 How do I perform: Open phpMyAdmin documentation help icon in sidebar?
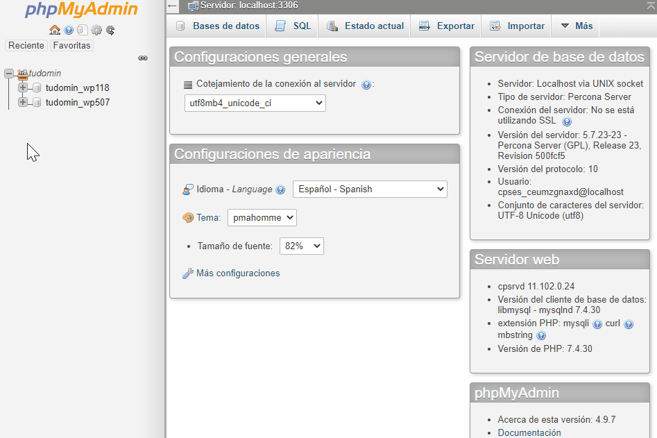click(69, 30)
